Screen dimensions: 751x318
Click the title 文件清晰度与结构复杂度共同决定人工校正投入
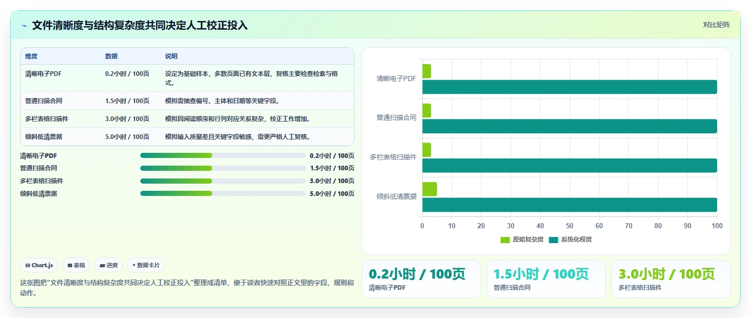coord(140,26)
